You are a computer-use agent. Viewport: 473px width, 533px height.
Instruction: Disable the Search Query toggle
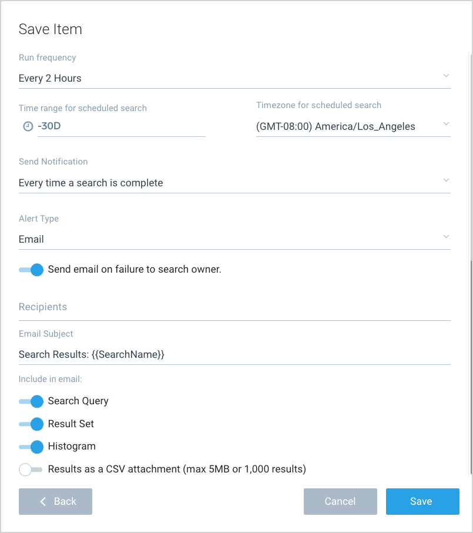coord(31,401)
